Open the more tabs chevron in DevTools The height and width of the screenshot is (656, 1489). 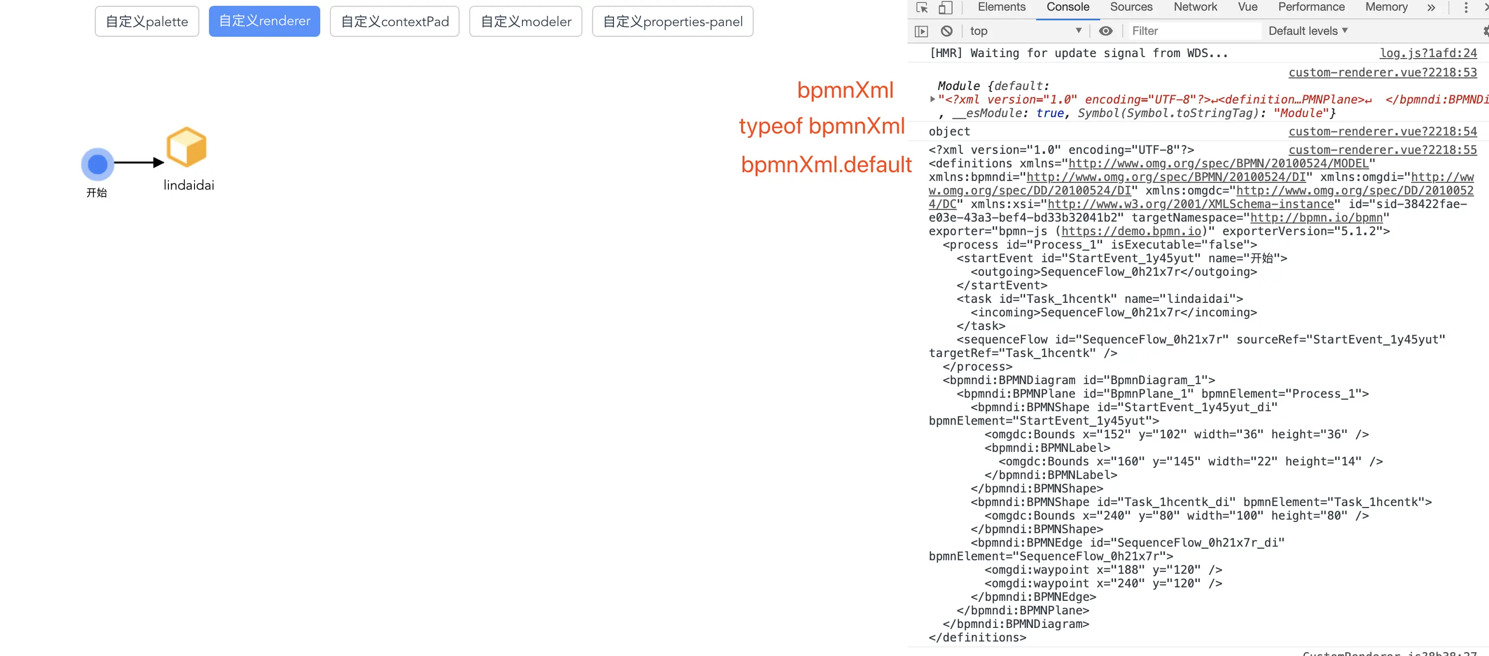click(x=1430, y=7)
